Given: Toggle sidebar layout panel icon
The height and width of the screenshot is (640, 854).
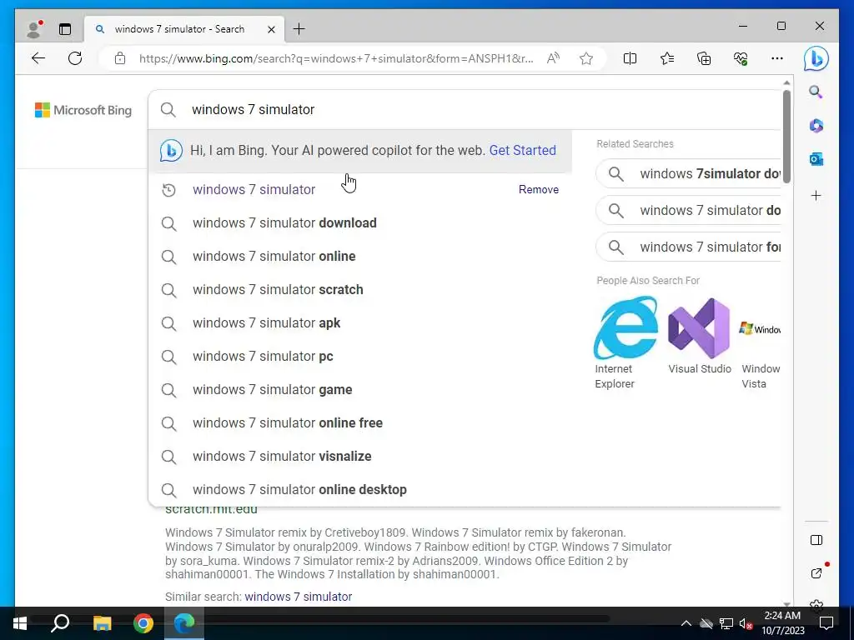Looking at the screenshot, I should (816, 540).
